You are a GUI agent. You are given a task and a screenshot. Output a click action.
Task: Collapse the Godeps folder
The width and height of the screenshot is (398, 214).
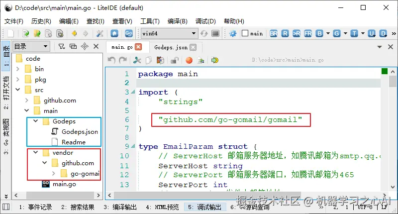click(35, 121)
